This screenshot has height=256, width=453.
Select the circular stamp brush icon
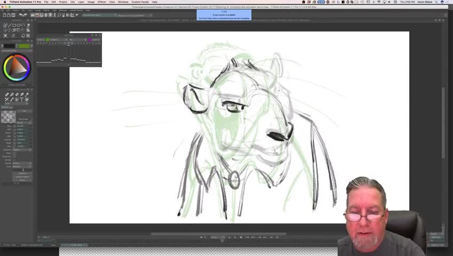tap(17, 99)
